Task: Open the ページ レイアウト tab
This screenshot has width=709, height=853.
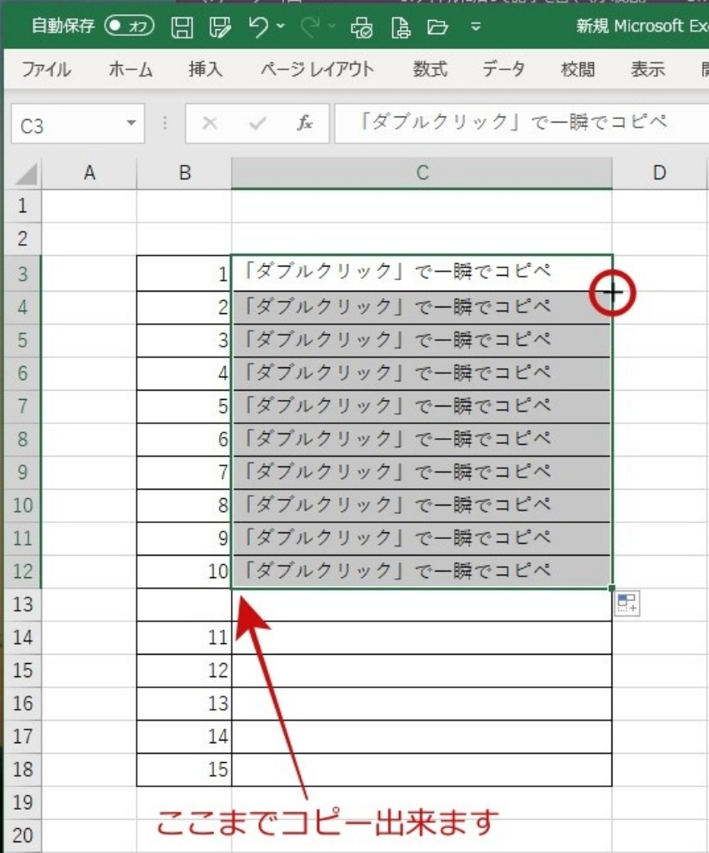Action: pos(317,69)
